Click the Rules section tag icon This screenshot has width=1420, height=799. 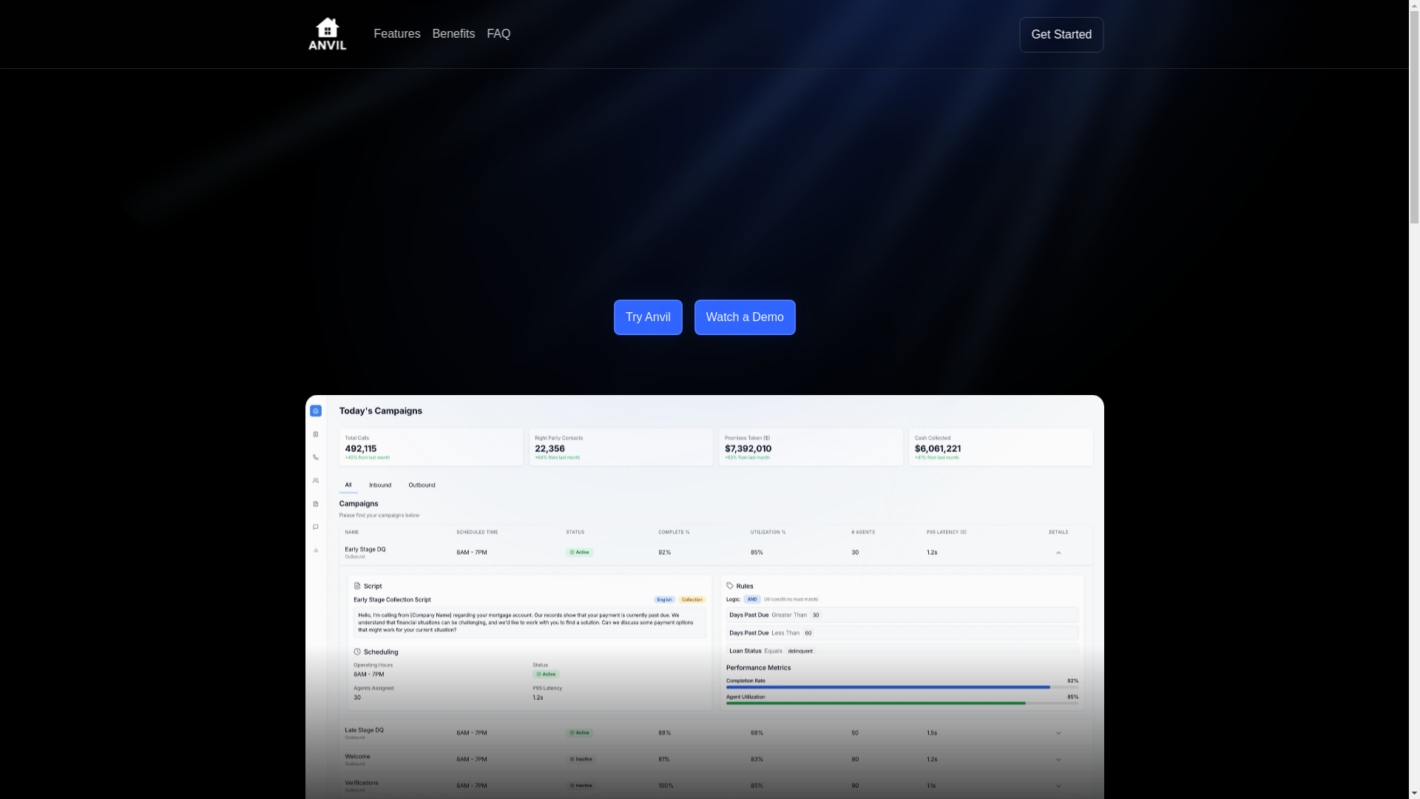730,586
